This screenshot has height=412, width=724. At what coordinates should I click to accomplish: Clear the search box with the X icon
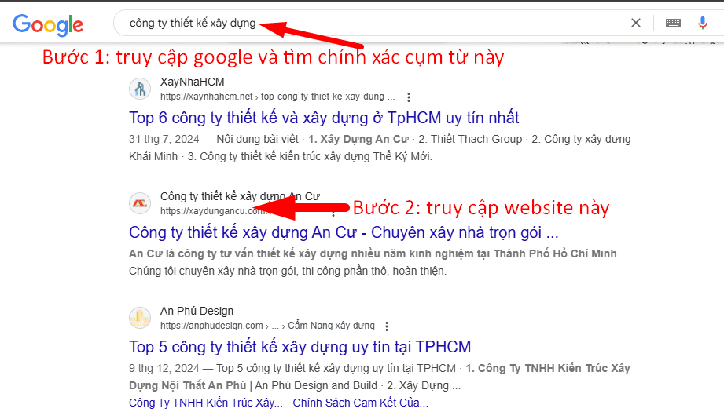tap(636, 23)
